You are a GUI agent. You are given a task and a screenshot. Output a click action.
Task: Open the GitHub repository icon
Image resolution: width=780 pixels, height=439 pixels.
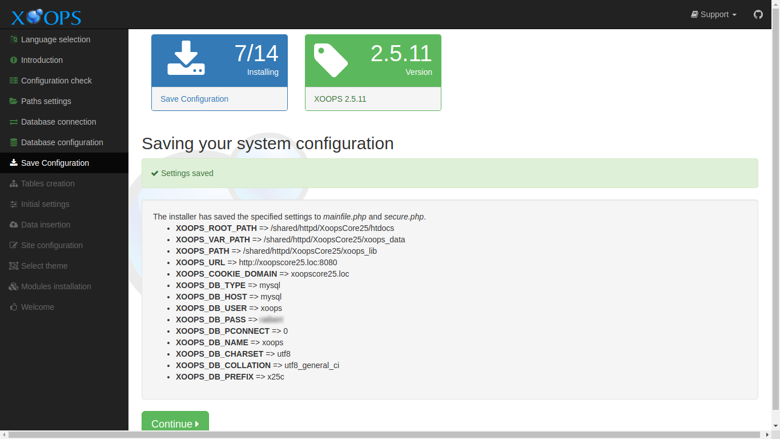click(x=758, y=14)
